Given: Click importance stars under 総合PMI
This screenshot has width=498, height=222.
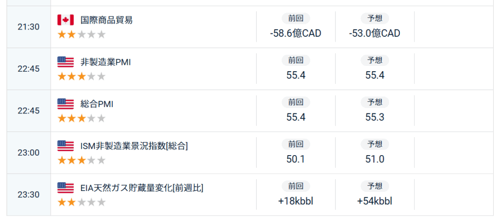Looking at the screenshot, I should 81,118.
